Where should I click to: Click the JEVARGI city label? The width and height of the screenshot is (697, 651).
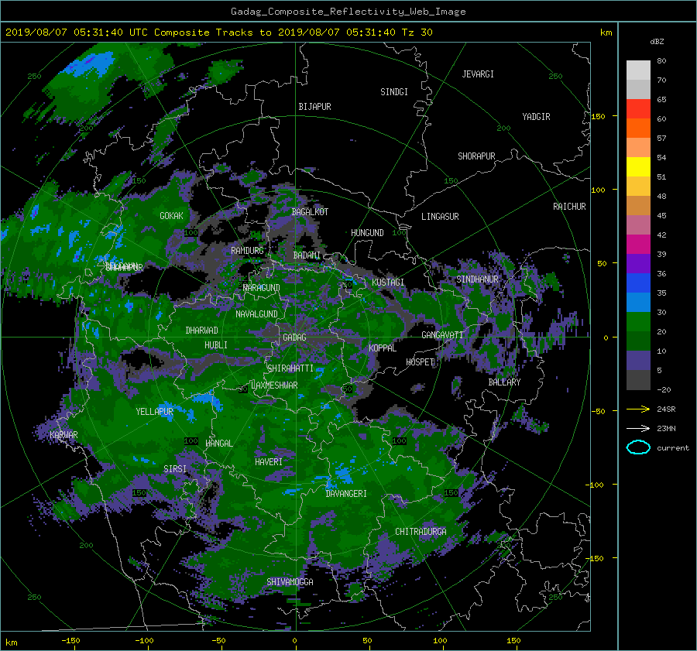click(x=478, y=74)
